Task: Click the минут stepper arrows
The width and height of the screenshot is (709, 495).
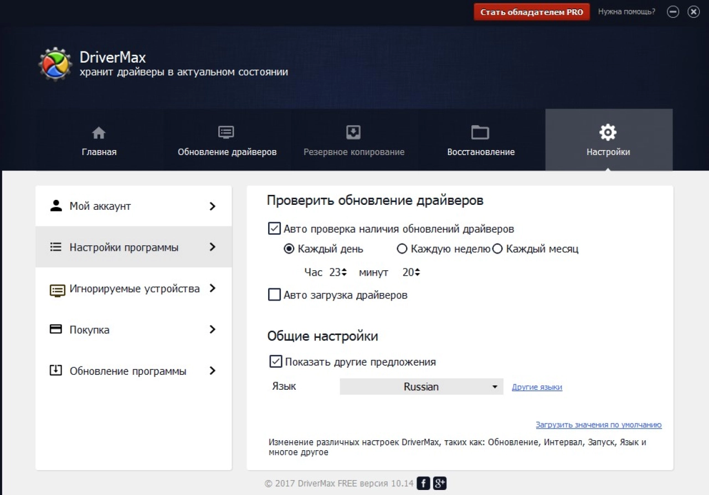Action: [x=417, y=272]
